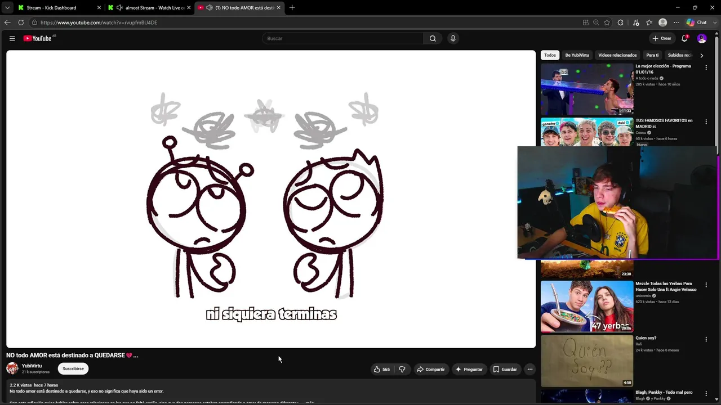Open the browser favorites list
The width and height of the screenshot is (721, 405).
tap(649, 22)
